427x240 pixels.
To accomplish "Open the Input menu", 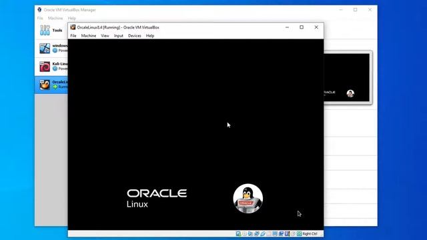I will pyautogui.click(x=119, y=35).
